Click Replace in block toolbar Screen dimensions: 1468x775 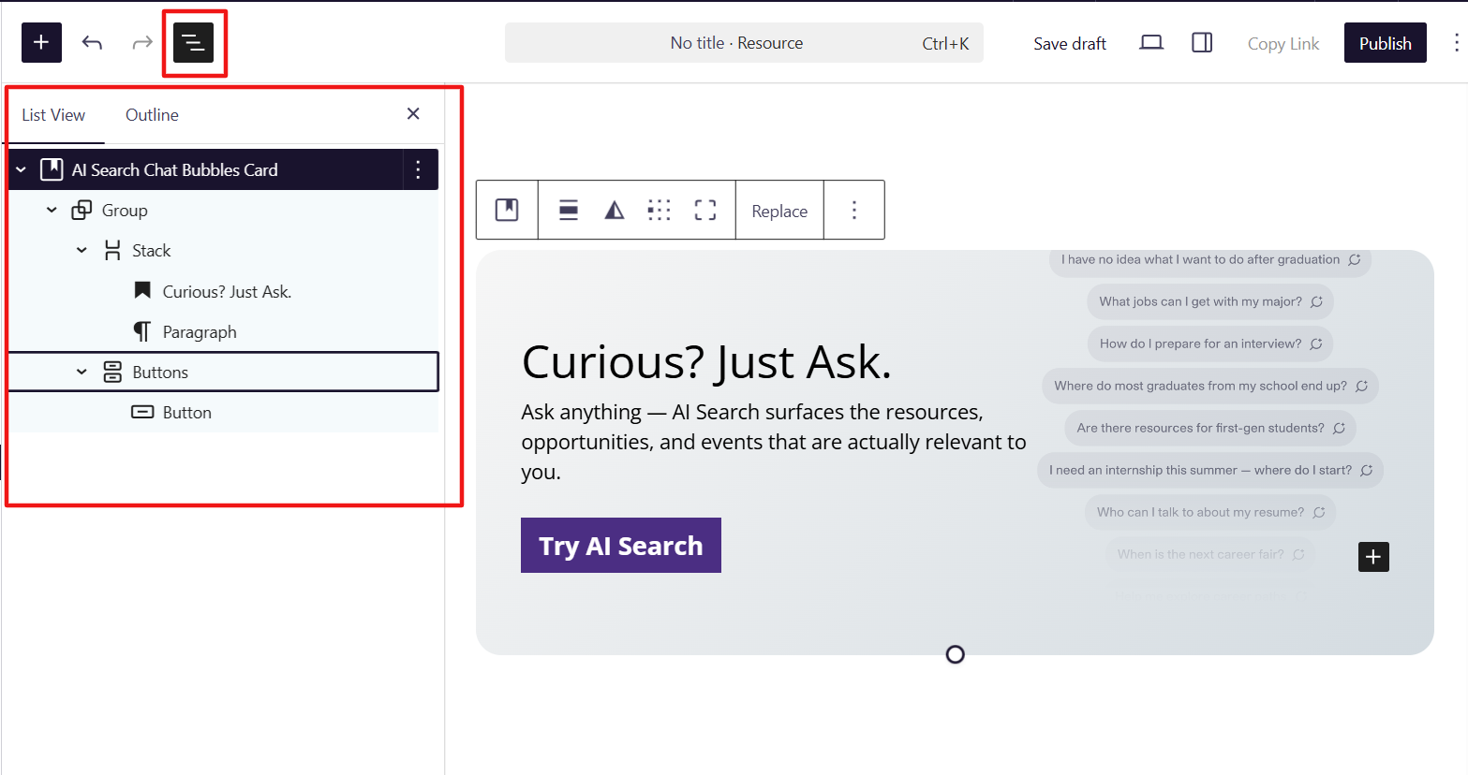pos(779,211)
